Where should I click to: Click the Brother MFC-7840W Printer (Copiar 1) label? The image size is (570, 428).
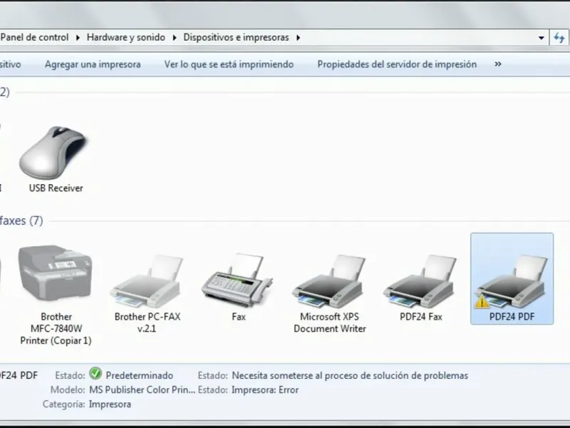(x=56, y=329)
